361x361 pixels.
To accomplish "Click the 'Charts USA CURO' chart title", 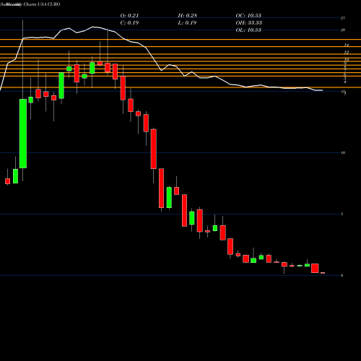I will pyautogui.click(x=42, y=4).
